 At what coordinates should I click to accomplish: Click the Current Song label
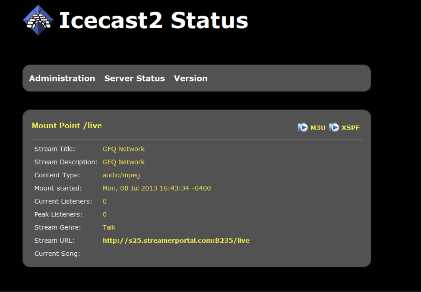pos(57,254)
